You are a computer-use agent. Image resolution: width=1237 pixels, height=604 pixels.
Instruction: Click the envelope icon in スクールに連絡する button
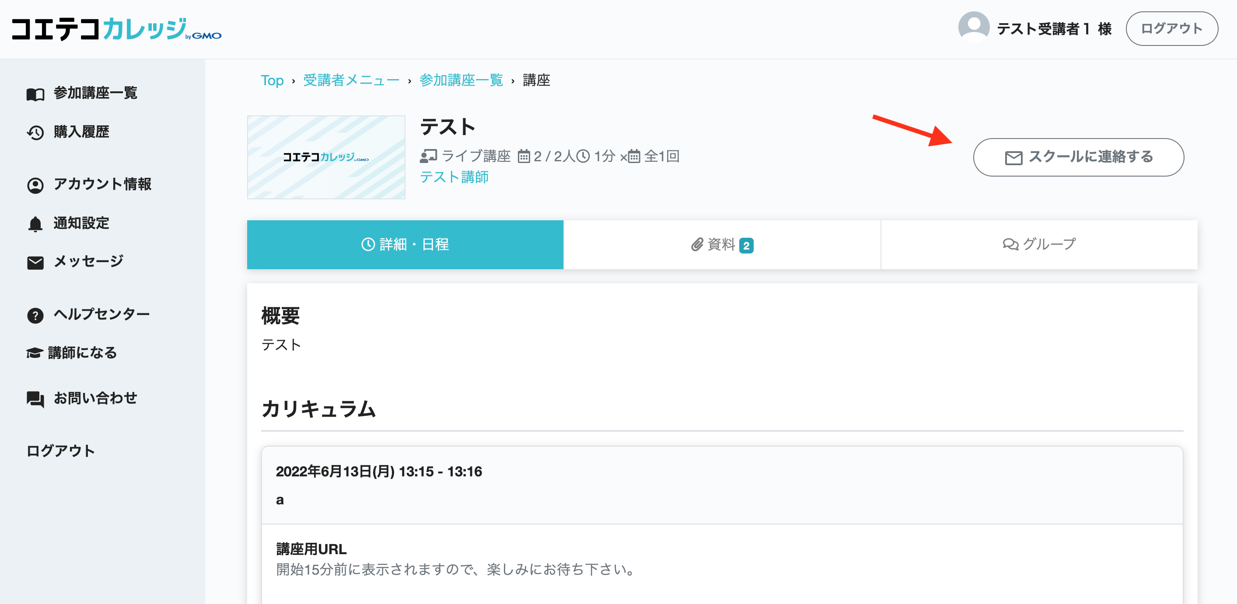click(1013, 157)
